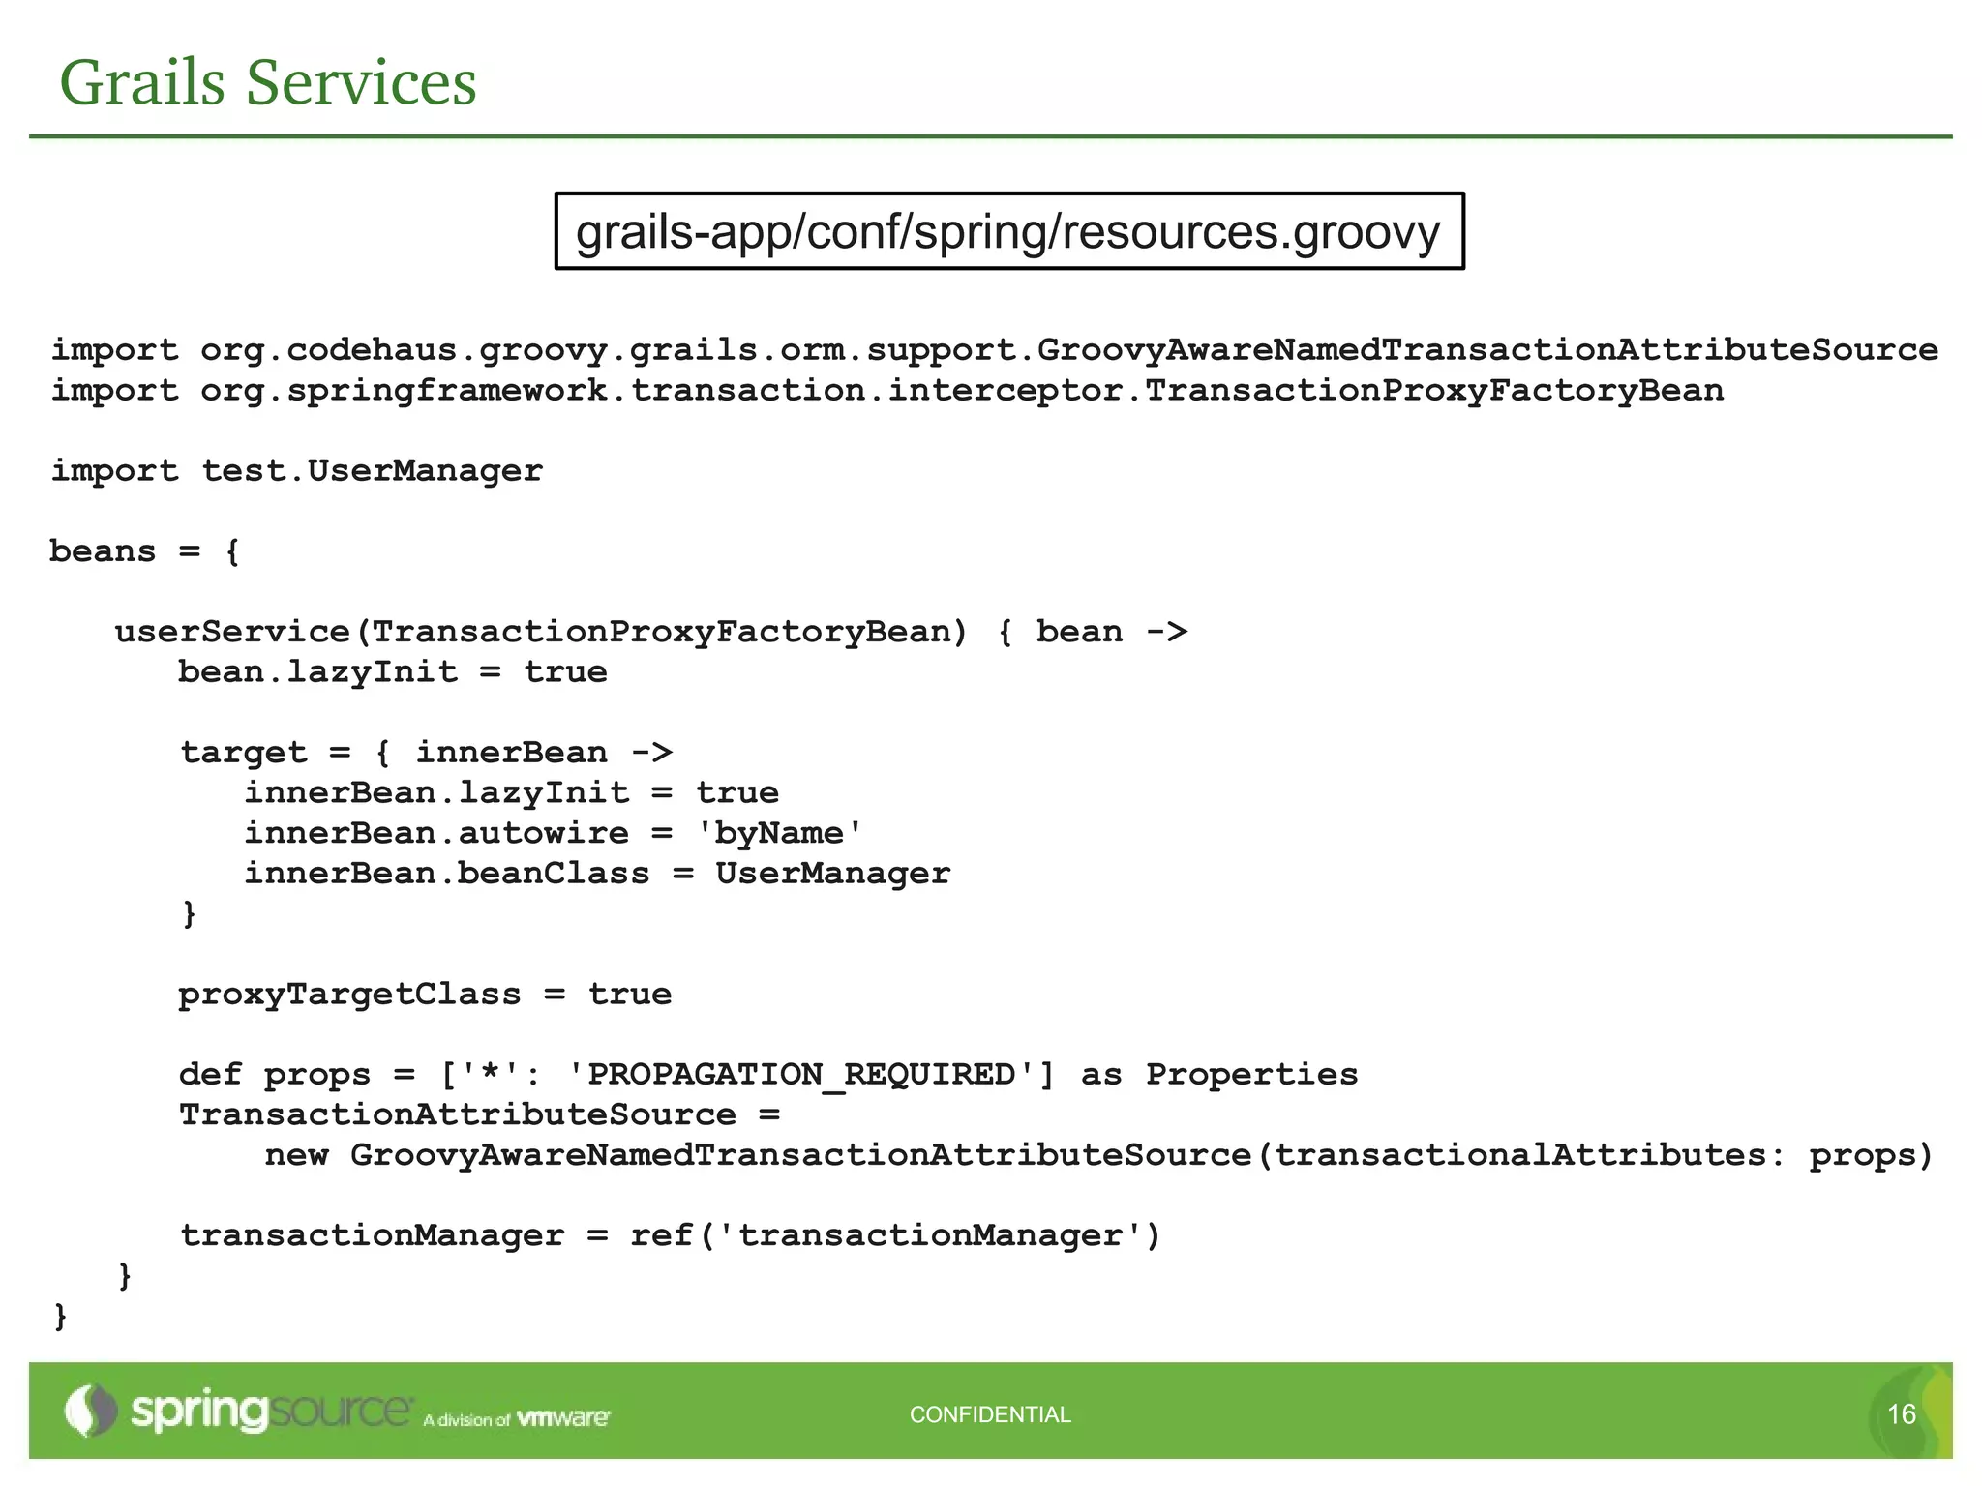Select 'proxyTargetClass = true' line

coord(425,995)
